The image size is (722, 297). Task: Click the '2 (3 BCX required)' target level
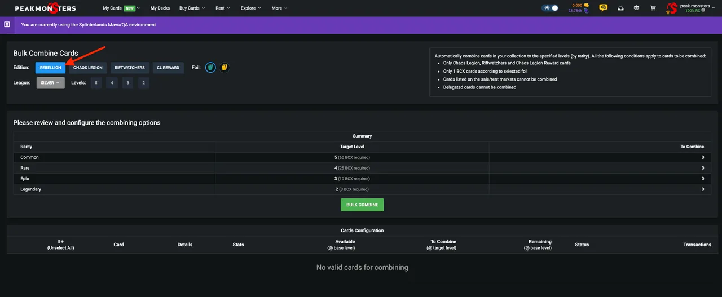coord(352,189)
